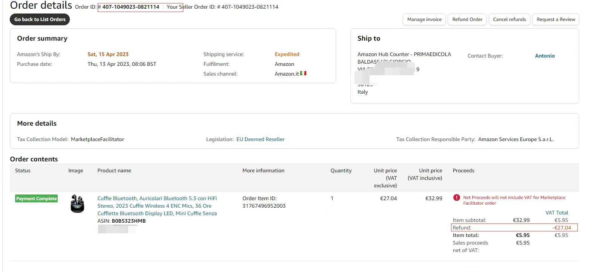Click the green Payment Complete status badge
The width and height of the screenshot is (594, 272).
36,199
